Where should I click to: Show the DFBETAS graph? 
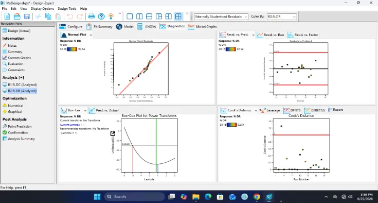[314, 110]
